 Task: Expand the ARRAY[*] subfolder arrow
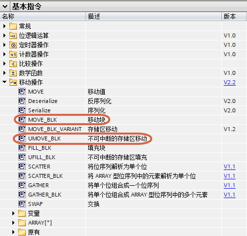tap(13, 223)
